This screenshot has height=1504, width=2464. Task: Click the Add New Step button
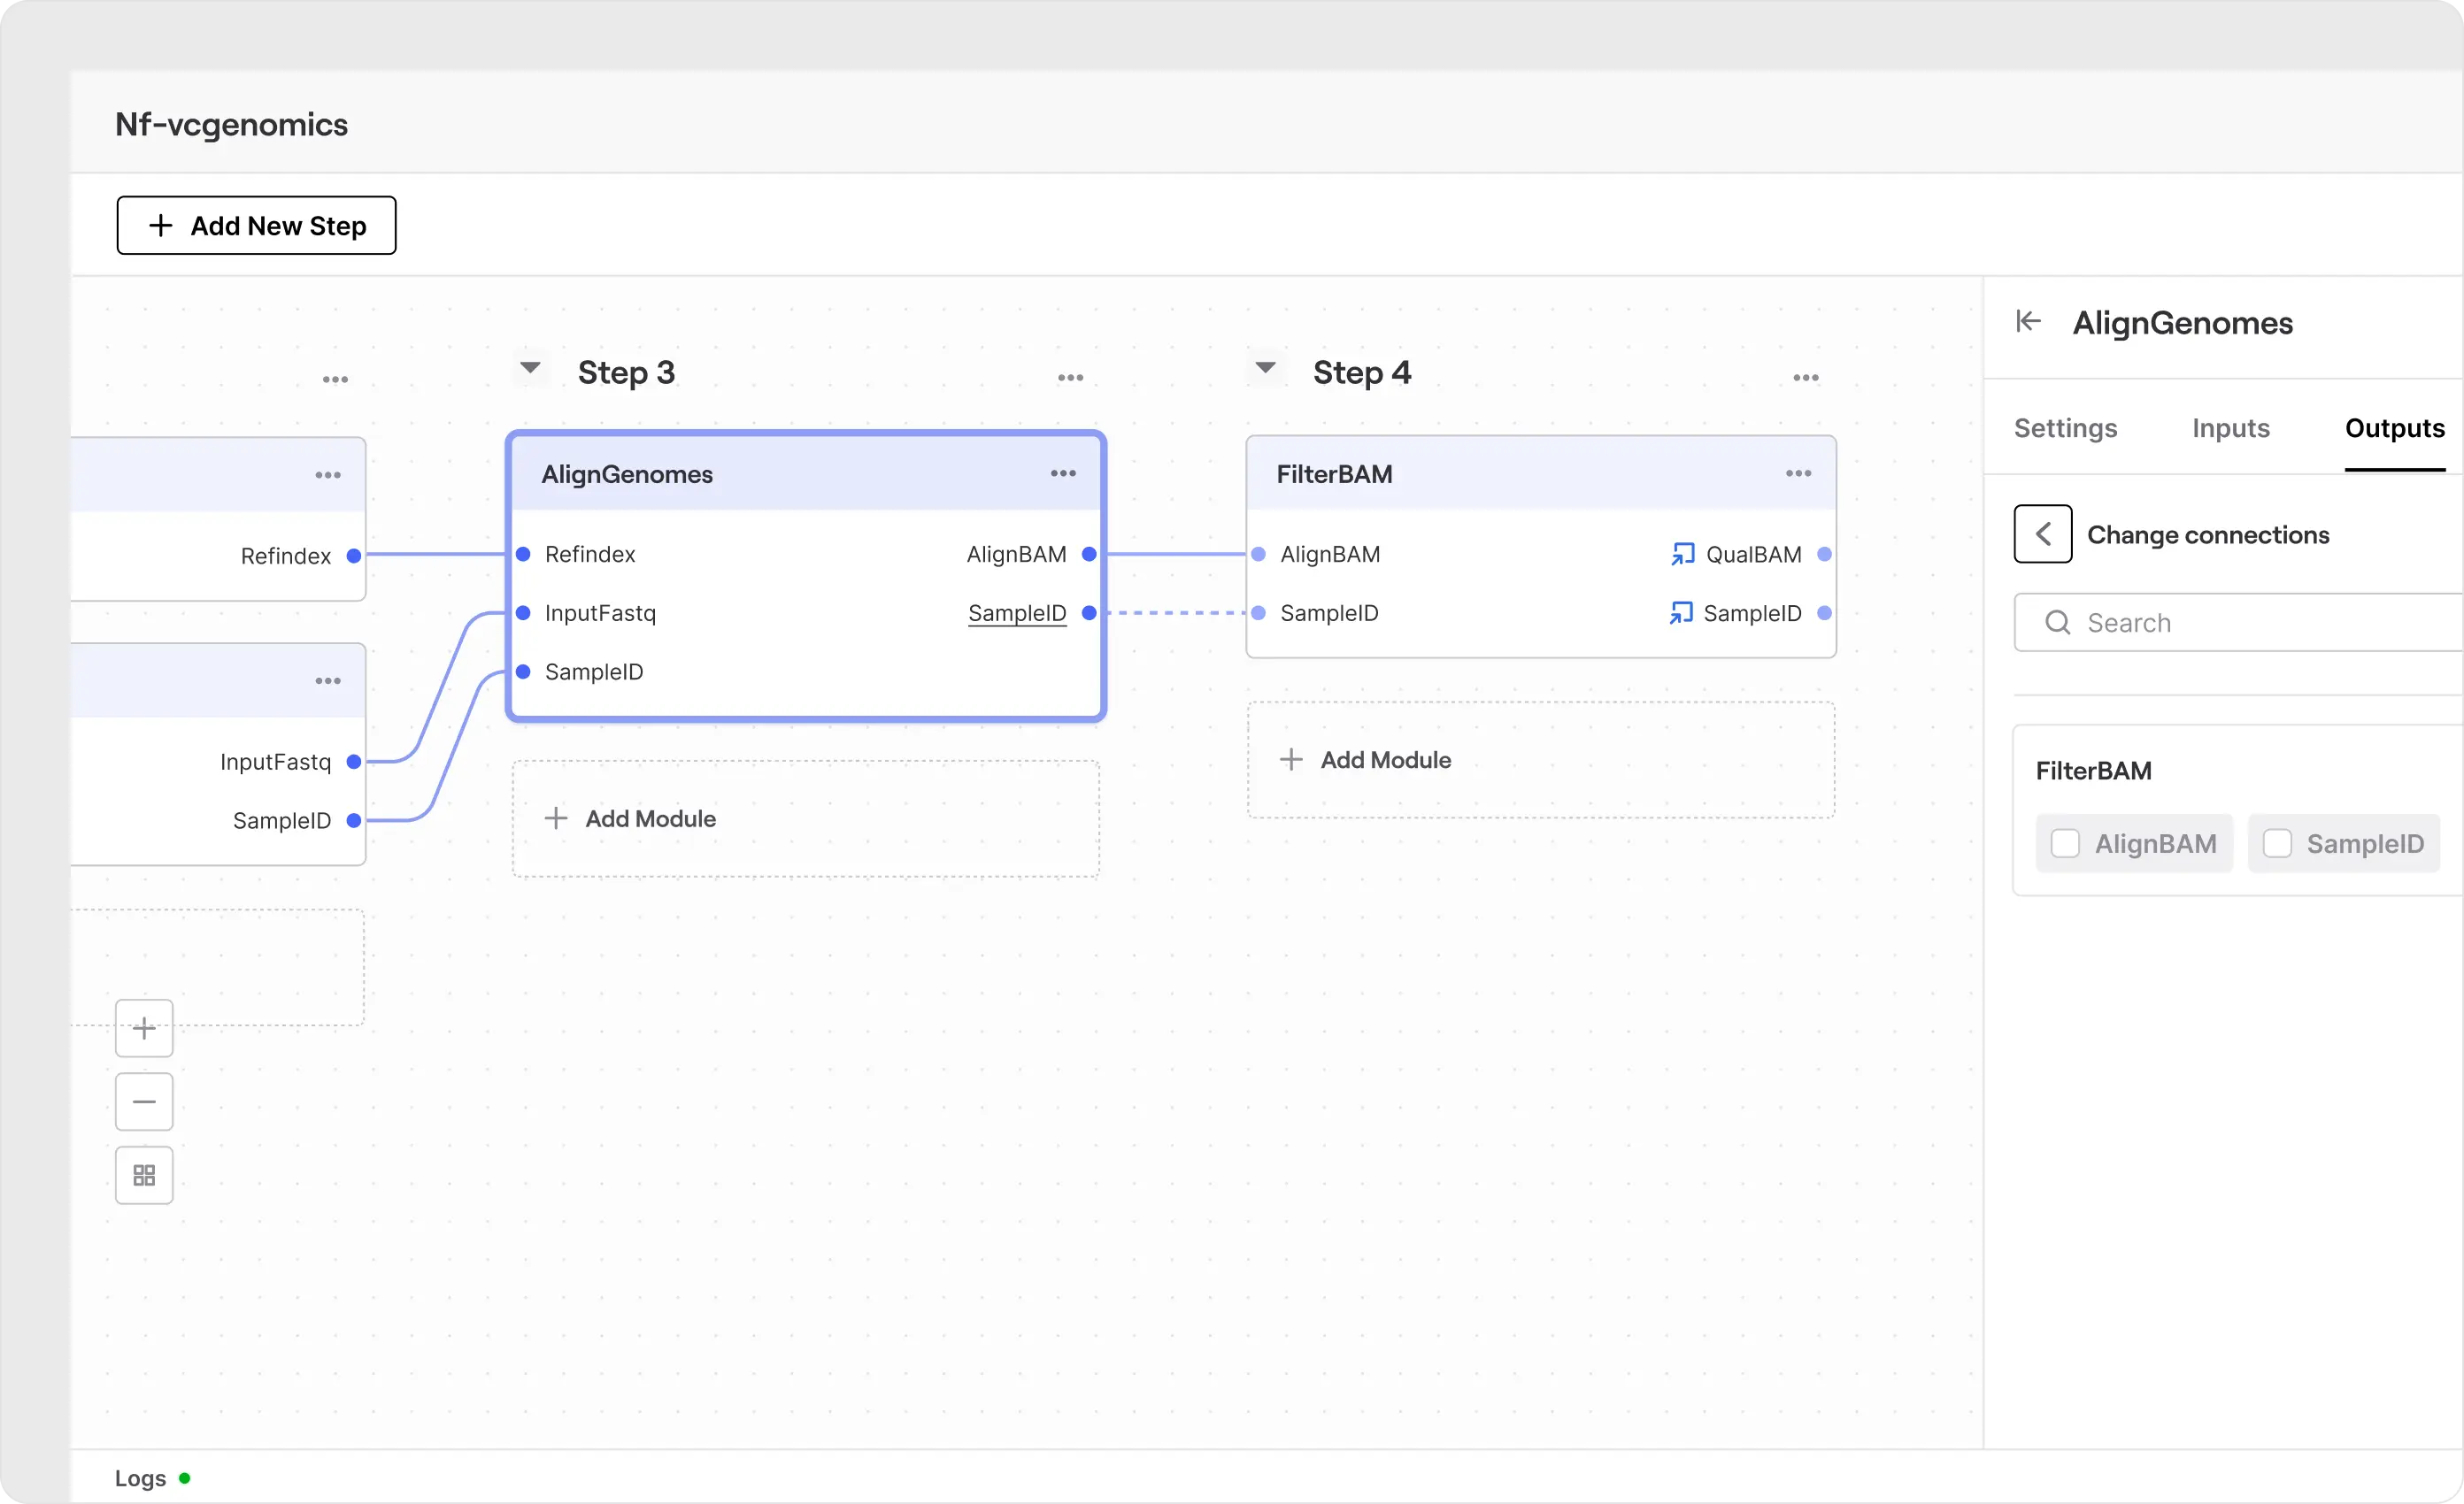(256, 226)
